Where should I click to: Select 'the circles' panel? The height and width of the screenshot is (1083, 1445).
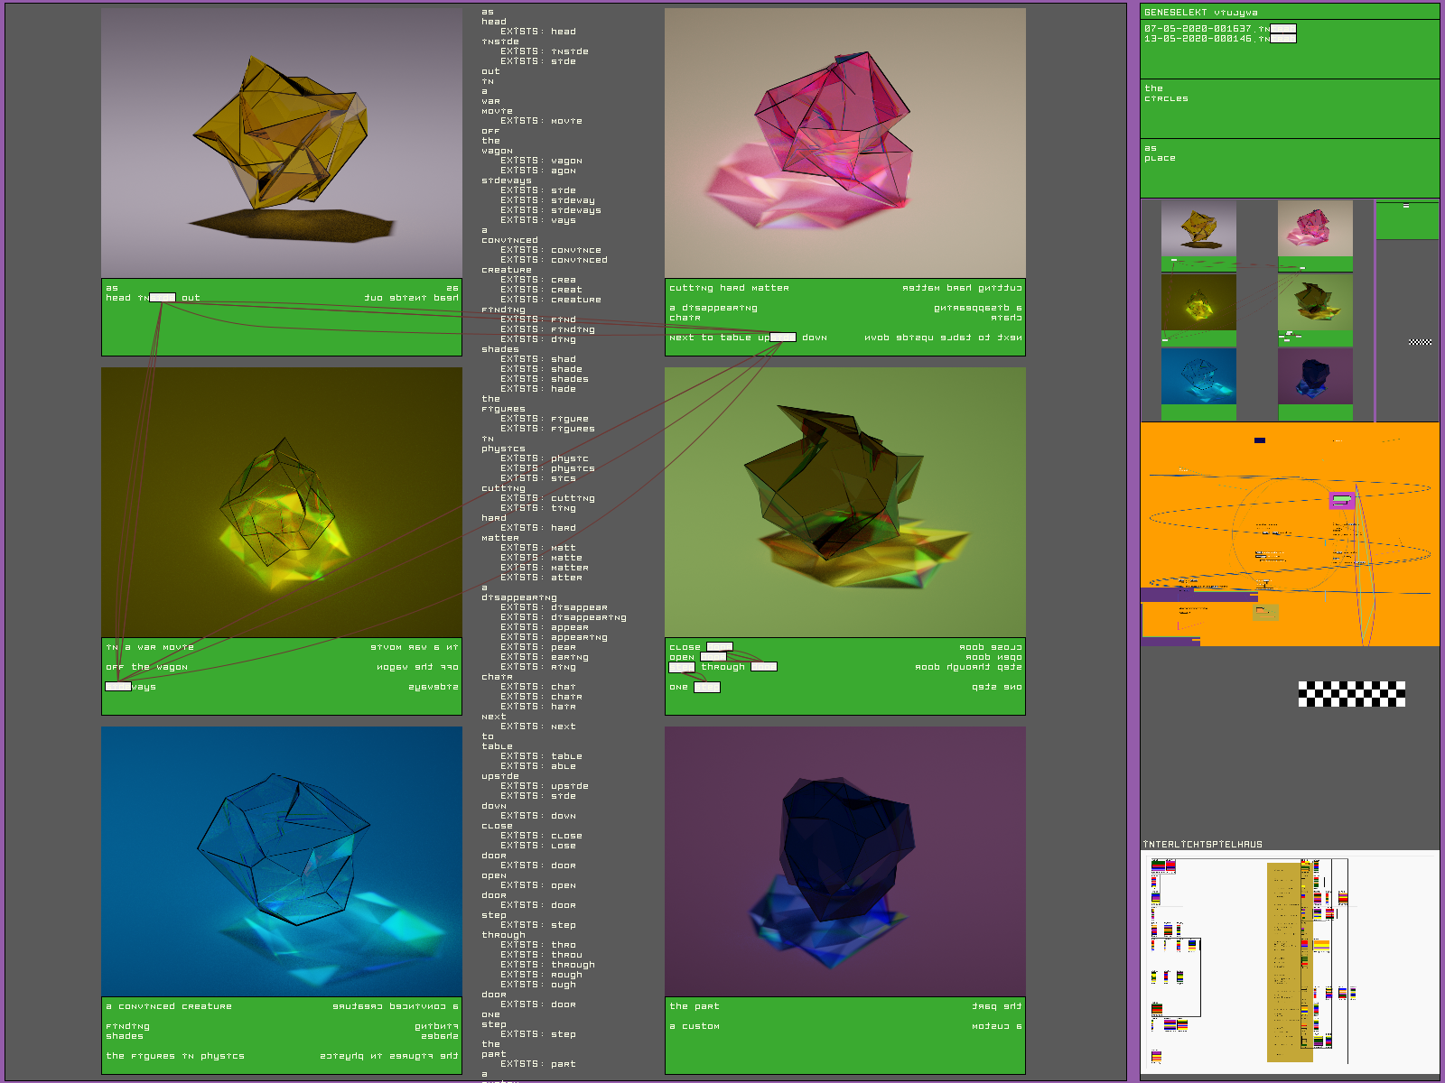[1289, 108]
